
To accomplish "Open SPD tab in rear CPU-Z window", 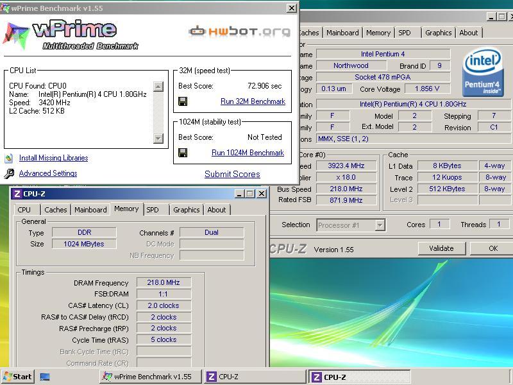I will point(408,33).
